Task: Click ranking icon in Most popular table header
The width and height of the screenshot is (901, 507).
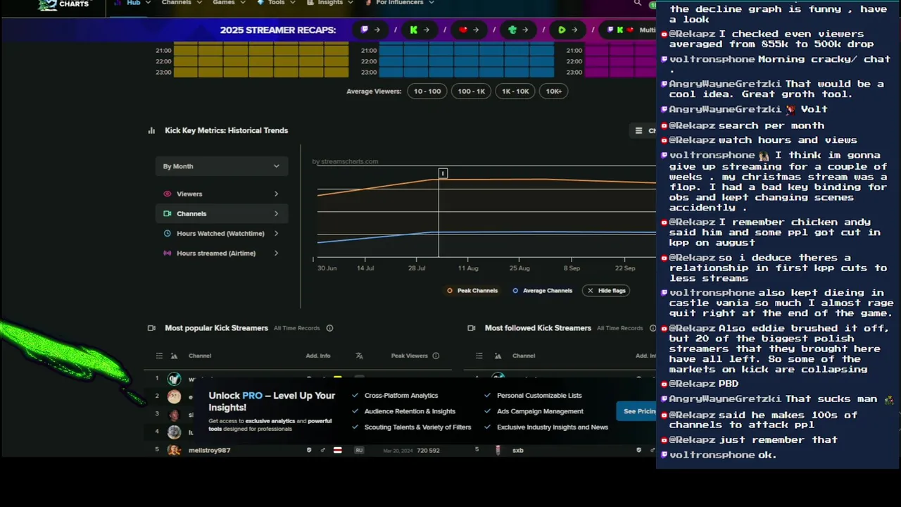Action: tap(174, 356)
